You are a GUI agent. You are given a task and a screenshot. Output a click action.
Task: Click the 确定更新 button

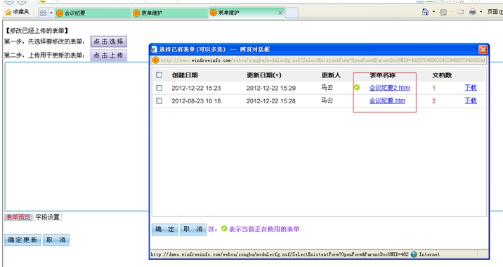22,240
